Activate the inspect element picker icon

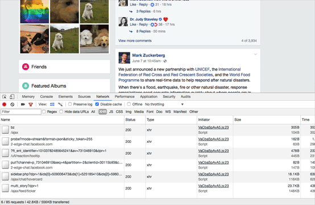point(5,97)
